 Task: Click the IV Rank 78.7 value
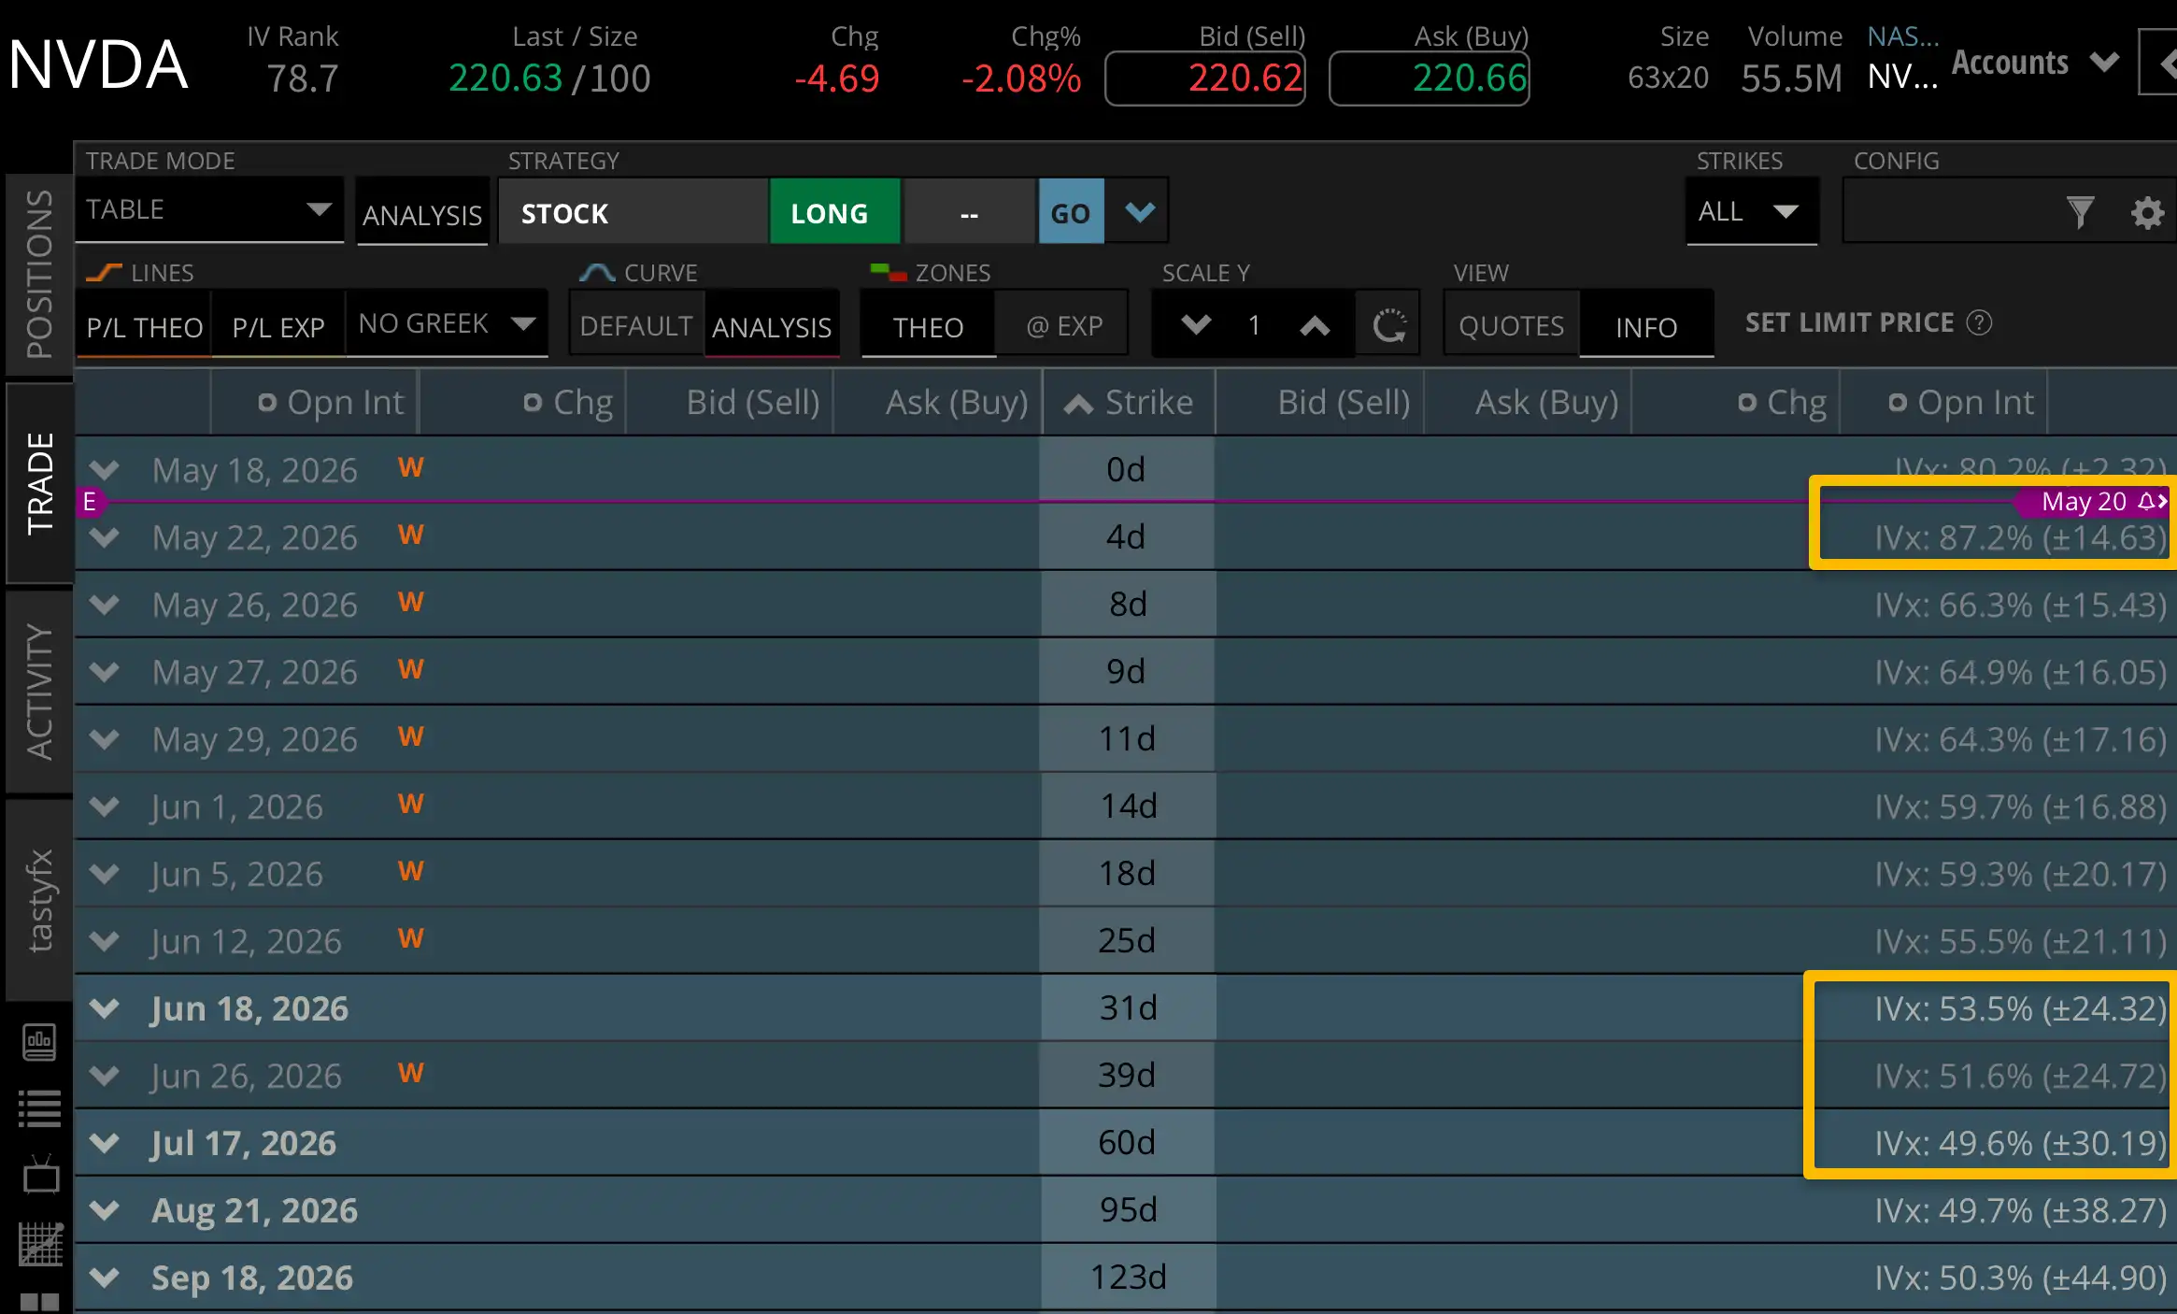pyautogui.click(x=302, y=79)
